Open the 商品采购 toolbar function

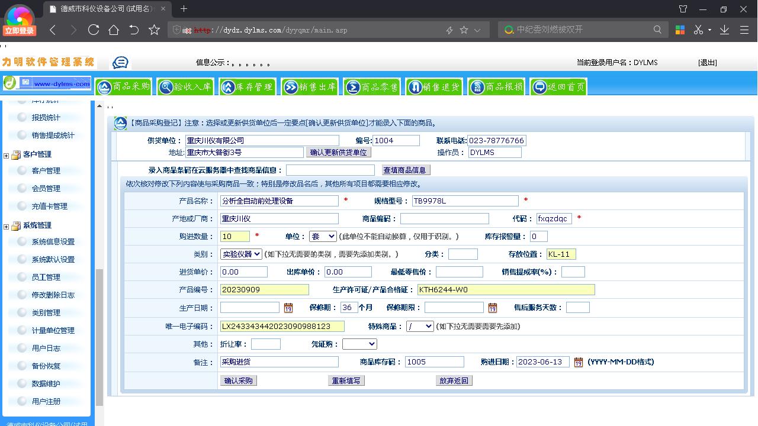click(123, 86)
